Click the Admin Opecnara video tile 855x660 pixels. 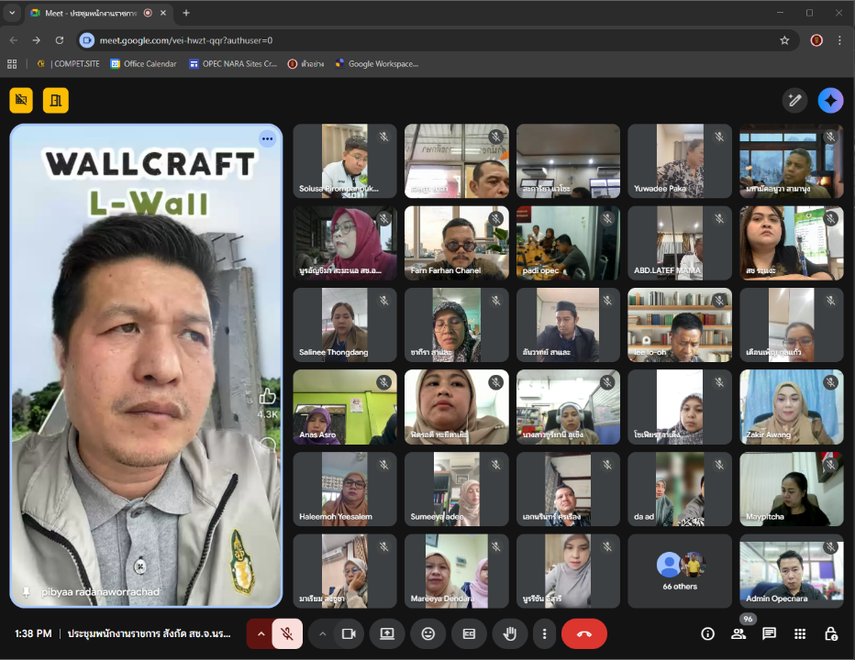click(x=791, y=570)
